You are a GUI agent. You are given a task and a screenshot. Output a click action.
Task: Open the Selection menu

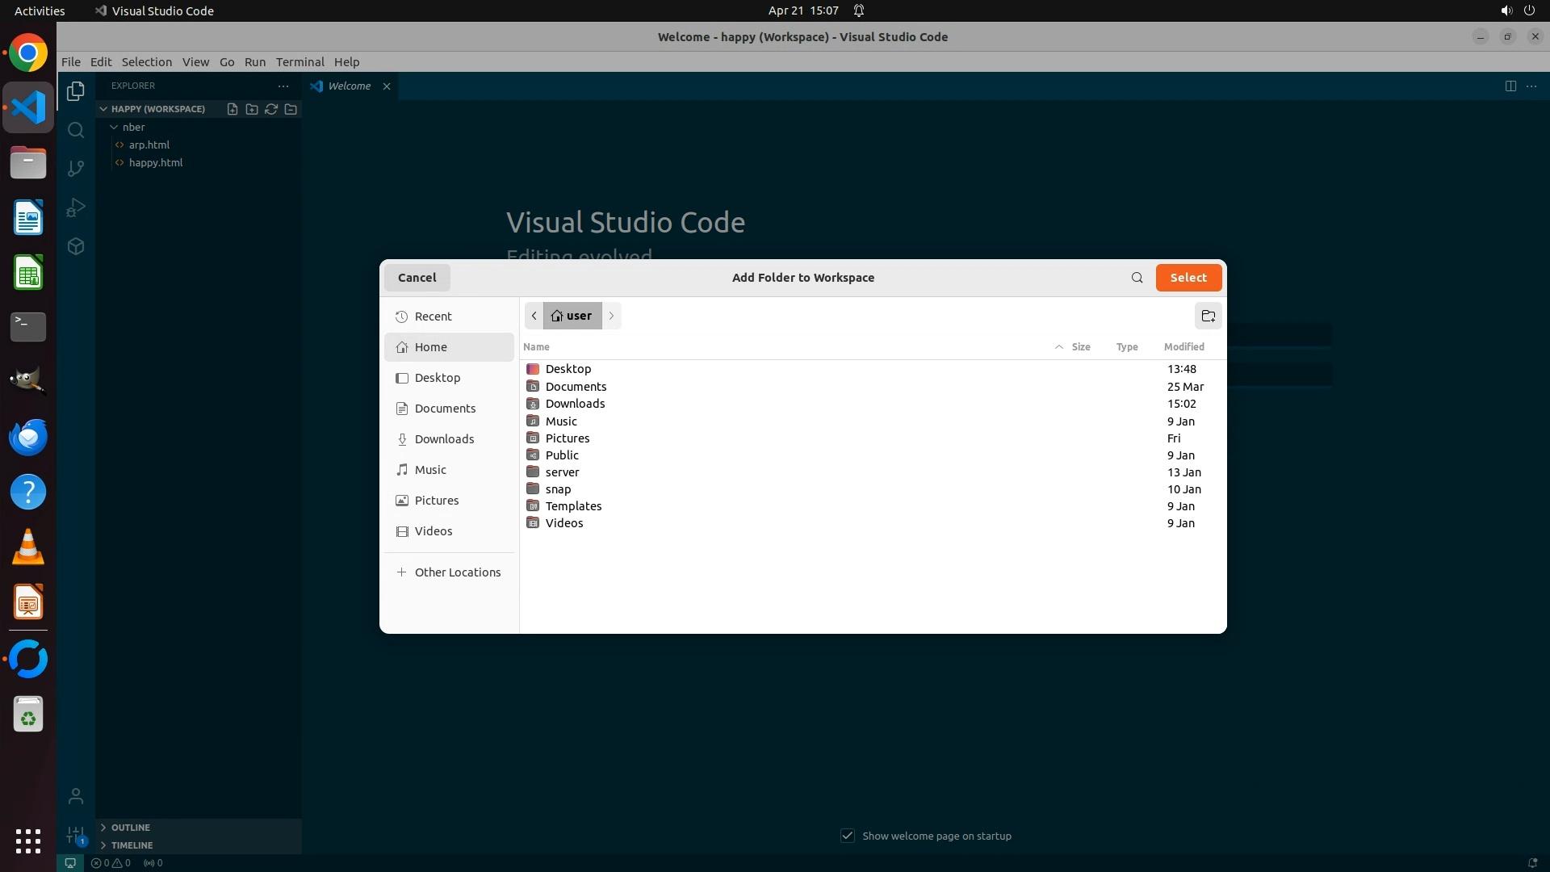pos(146,62)
